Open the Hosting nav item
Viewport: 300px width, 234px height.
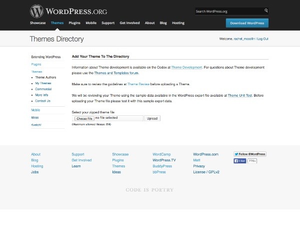(x=178, y=23)
